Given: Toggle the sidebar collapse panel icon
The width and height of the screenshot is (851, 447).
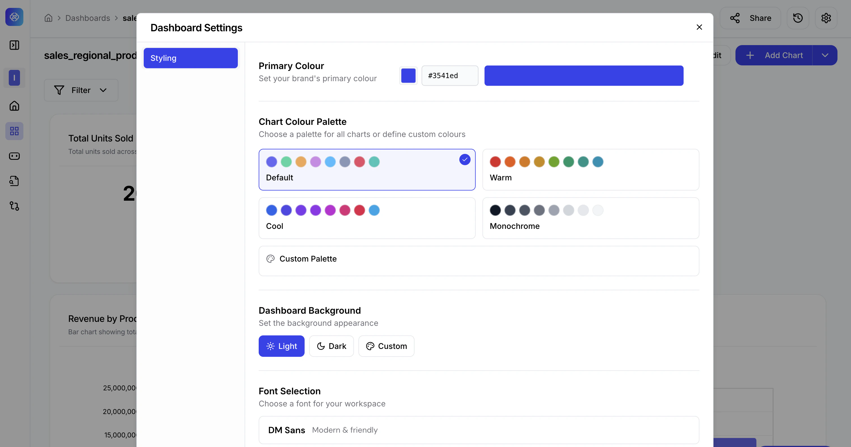Looking at the screenshot, I should click(14, 45).
